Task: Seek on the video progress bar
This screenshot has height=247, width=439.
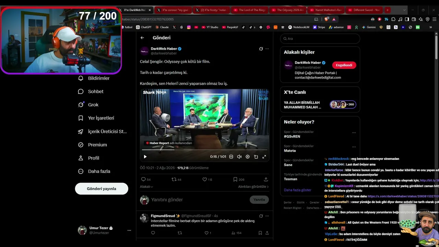Action: click(x=204, y=150)
